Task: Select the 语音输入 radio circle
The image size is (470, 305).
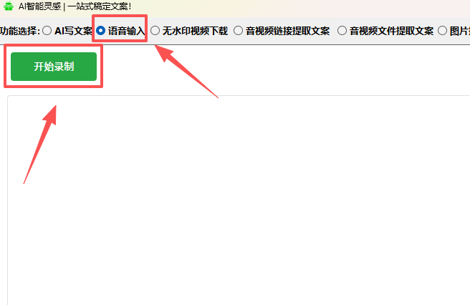Action: pyautogui.click(x=101, y=31)
